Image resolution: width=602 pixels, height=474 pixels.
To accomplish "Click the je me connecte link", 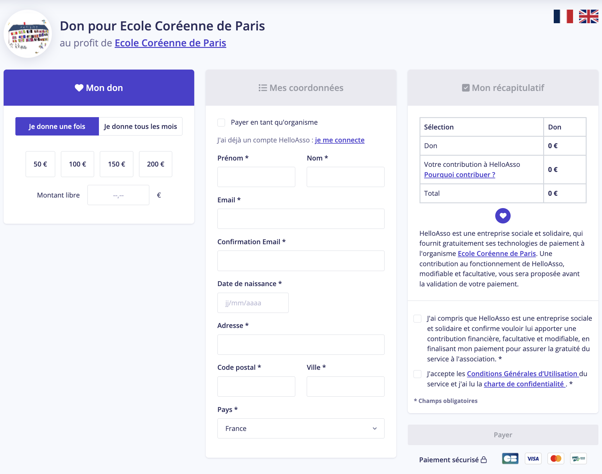I will click(340, 140).
